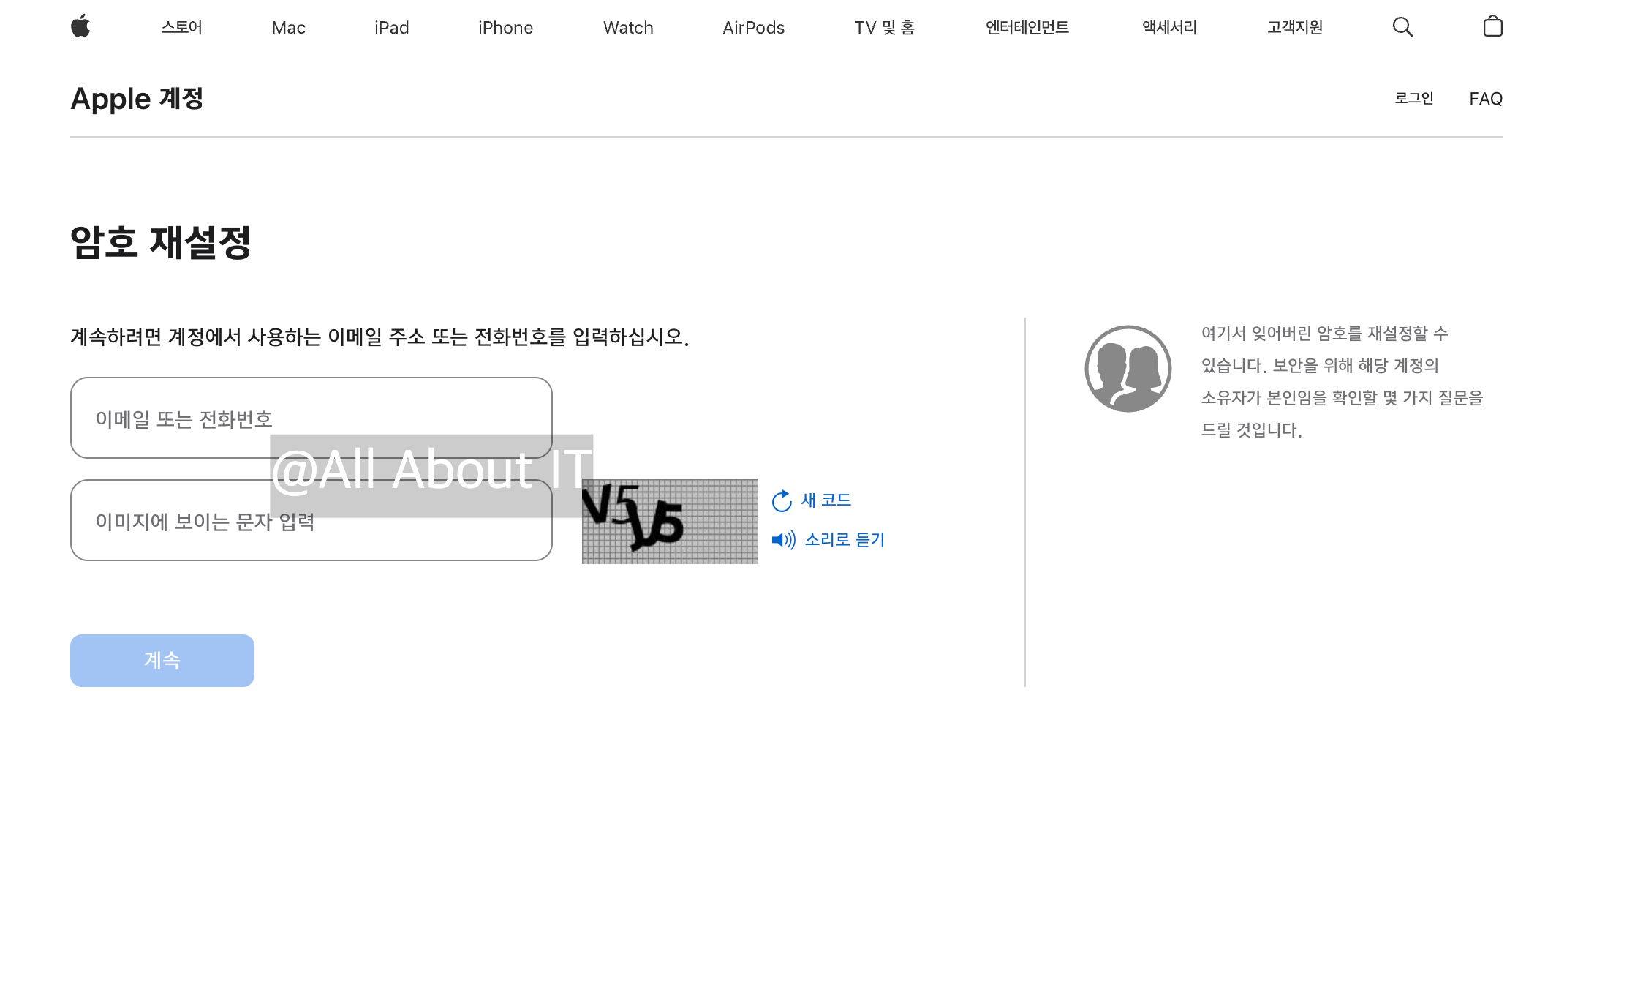The width and height of the screenshot is (1635, 995).
Task: Open the Watch navigation item
Action: (x=627, y=28)
